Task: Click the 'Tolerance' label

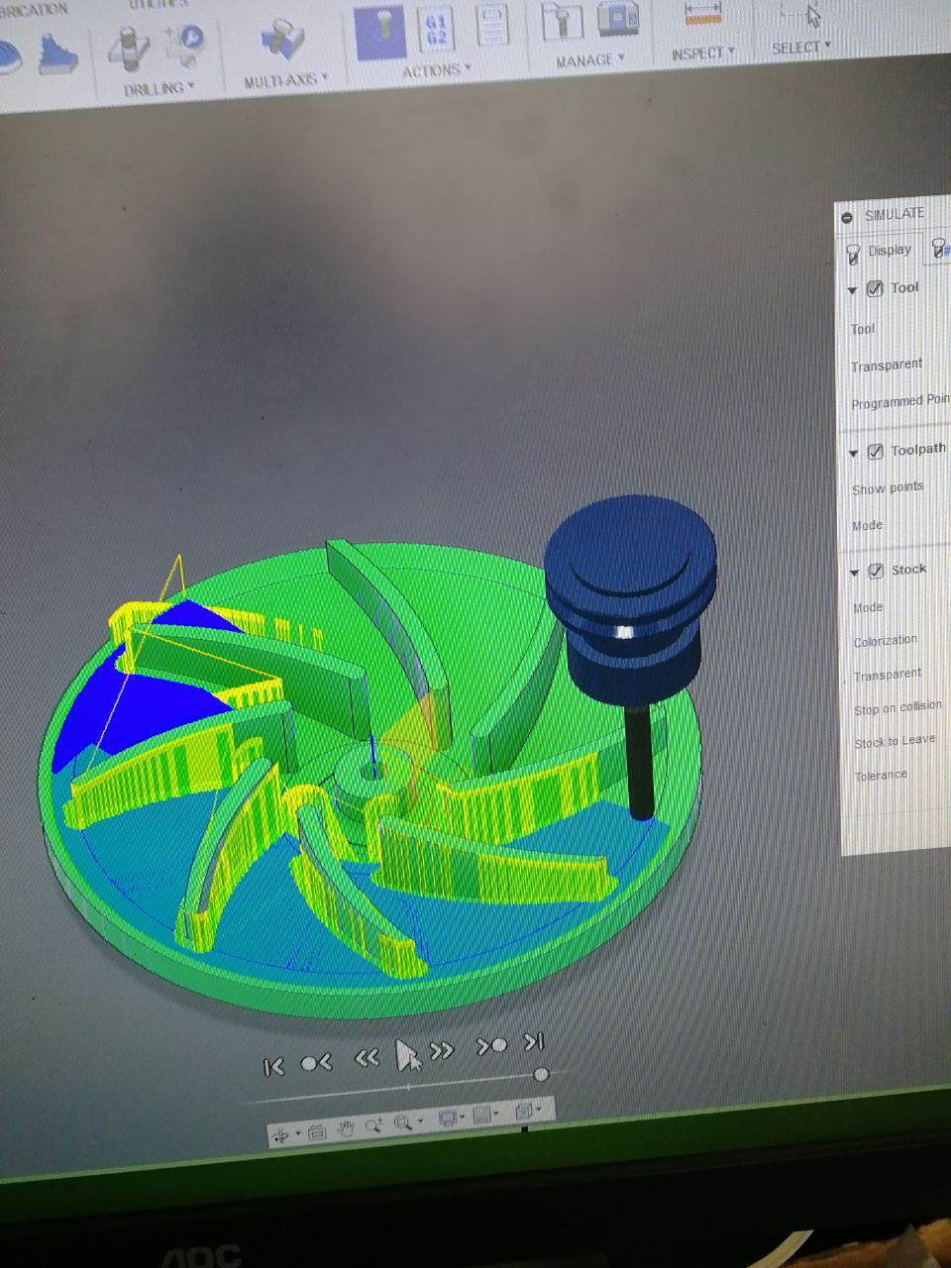Action: coord(881,776)
